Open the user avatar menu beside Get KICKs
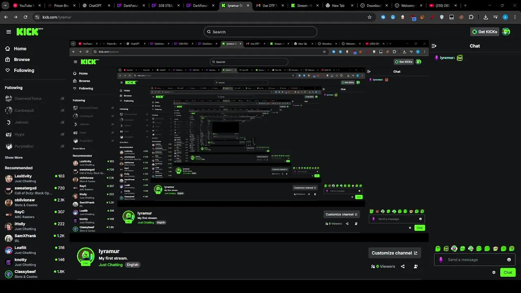Image resolution: width=521 pixels, height=293 pixels. click(x=506, y=32)
